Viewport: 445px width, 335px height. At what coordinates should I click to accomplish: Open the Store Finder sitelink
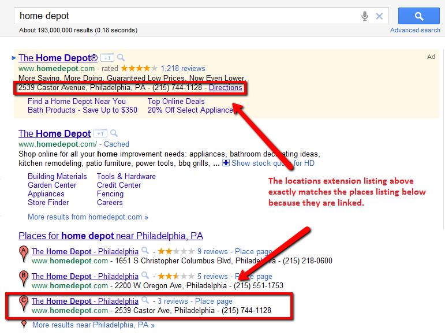click(x=48, y=203)
